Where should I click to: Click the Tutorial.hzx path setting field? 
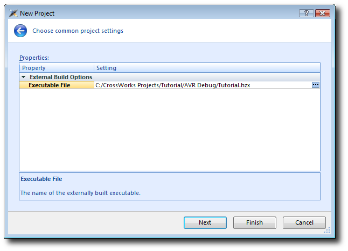tap(172, 85)
